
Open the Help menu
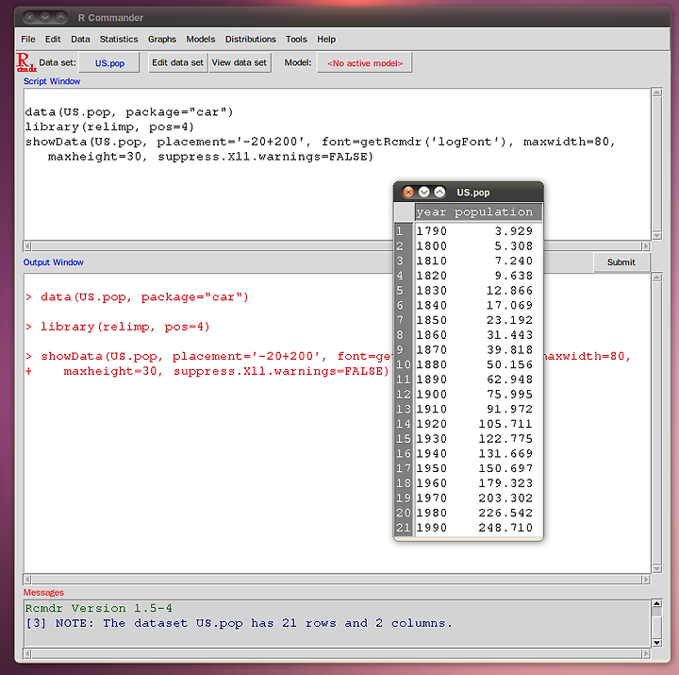pyautogui.click(x=326, y=40)
